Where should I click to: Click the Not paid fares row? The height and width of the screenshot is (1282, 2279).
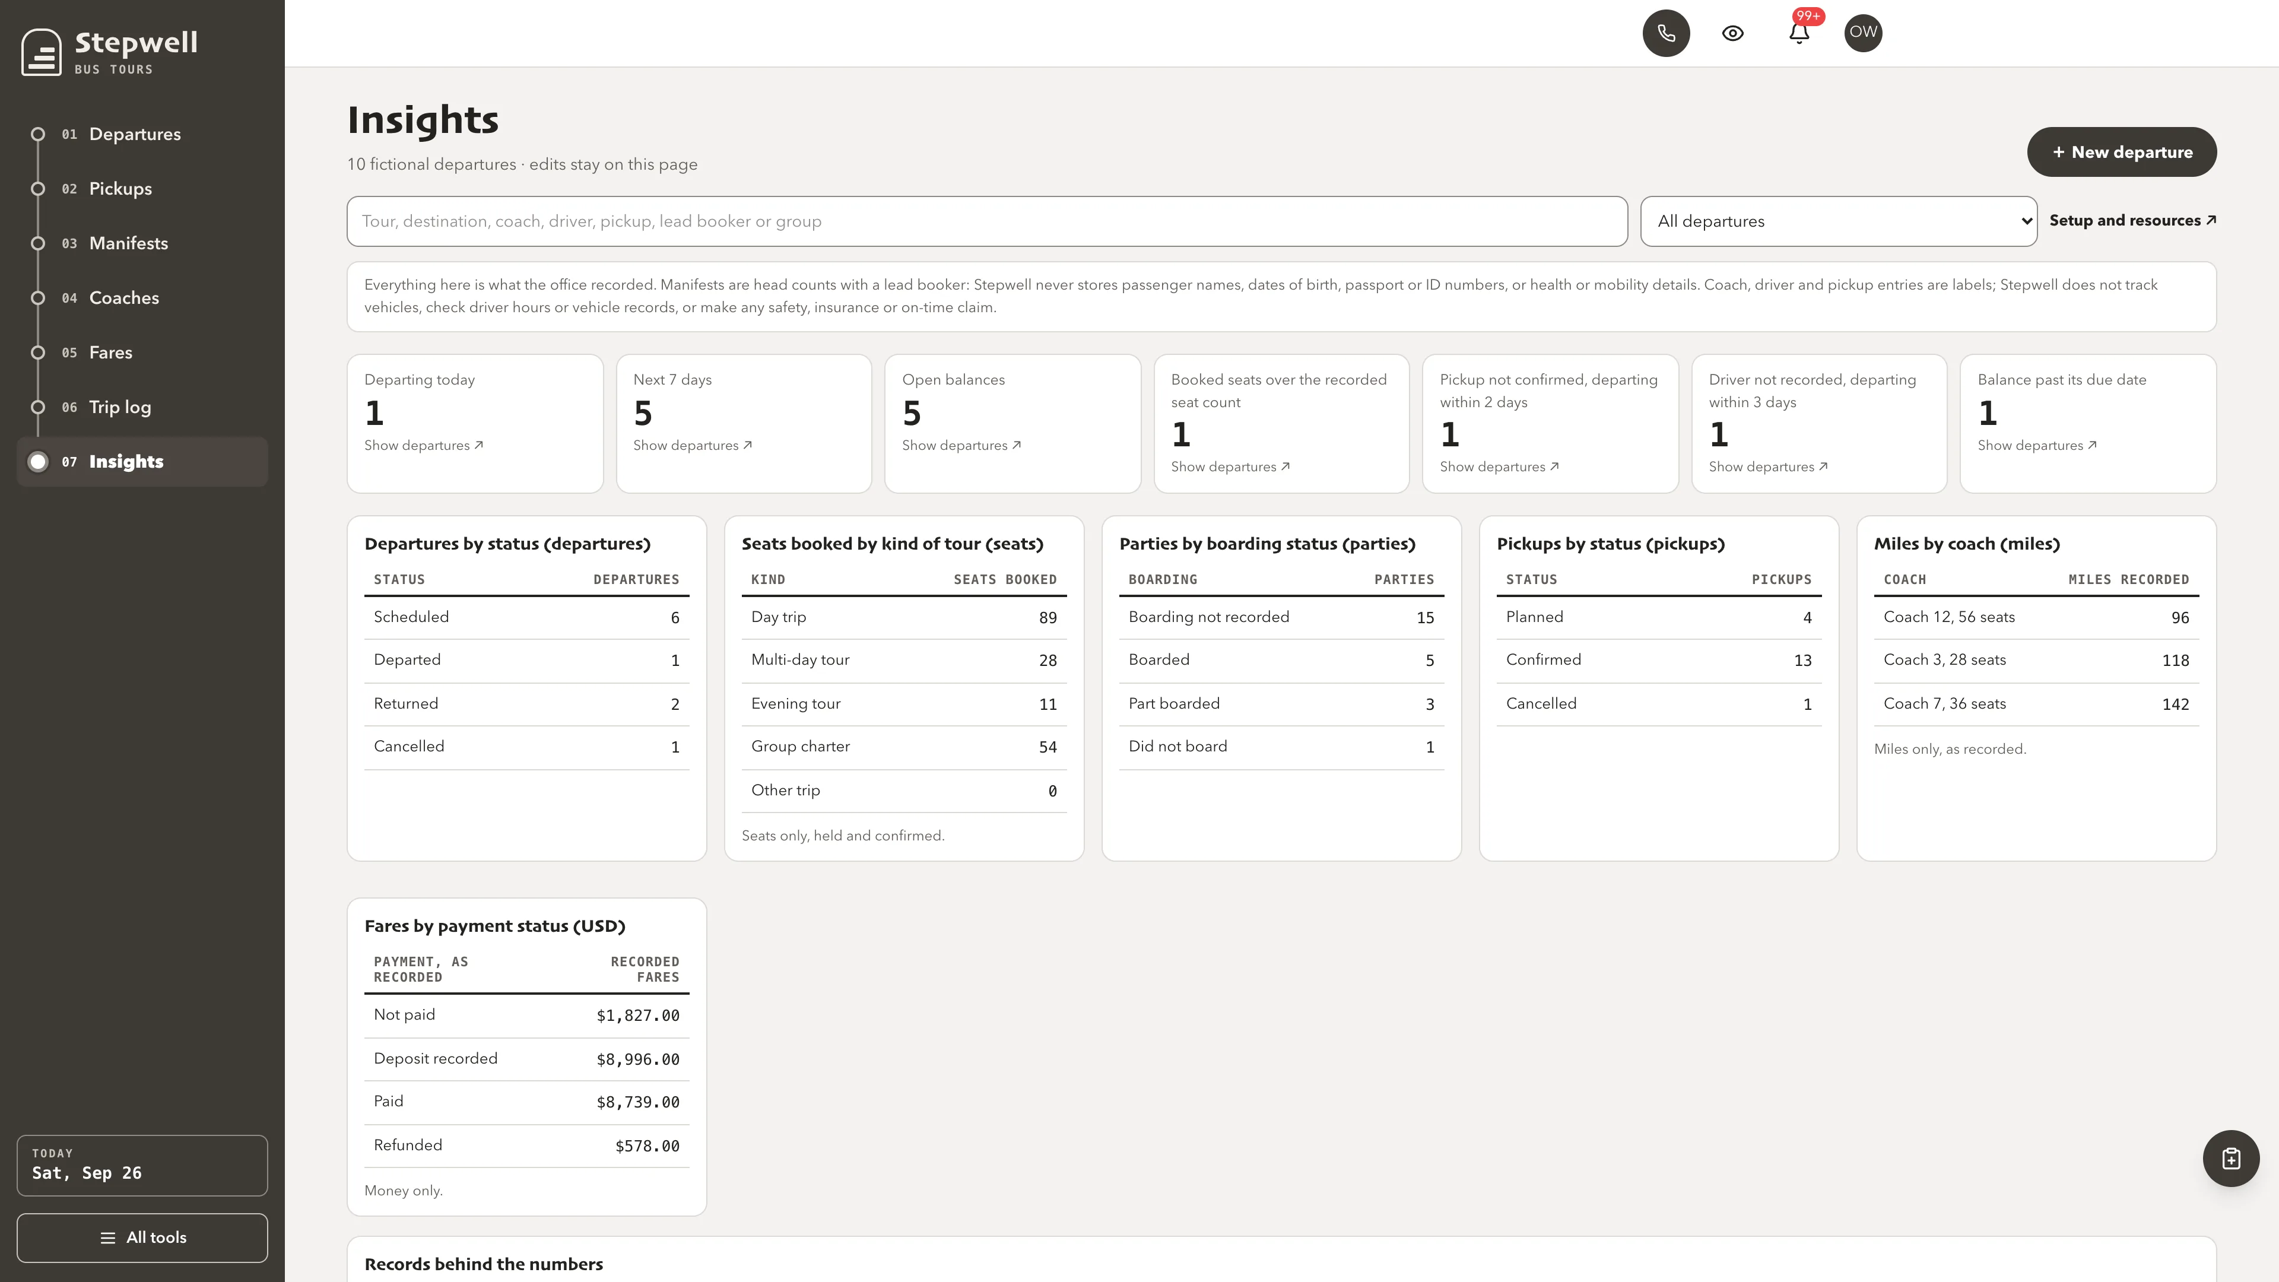click(x=526, y=1016)
